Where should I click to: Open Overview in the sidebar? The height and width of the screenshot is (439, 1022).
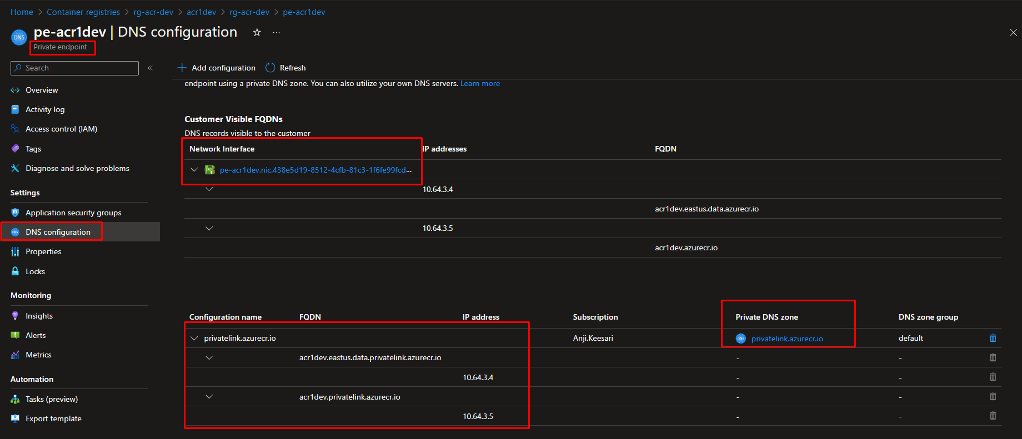click(42, 90)
